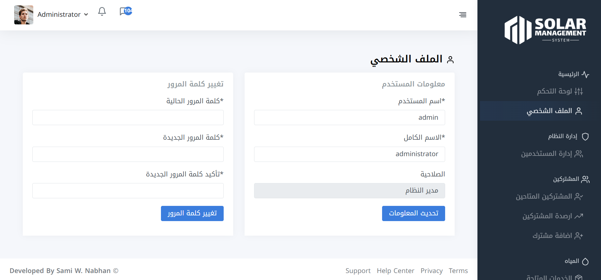Click the Solar Management System logo
Viewport: 601px width, 280px height.
545,30
